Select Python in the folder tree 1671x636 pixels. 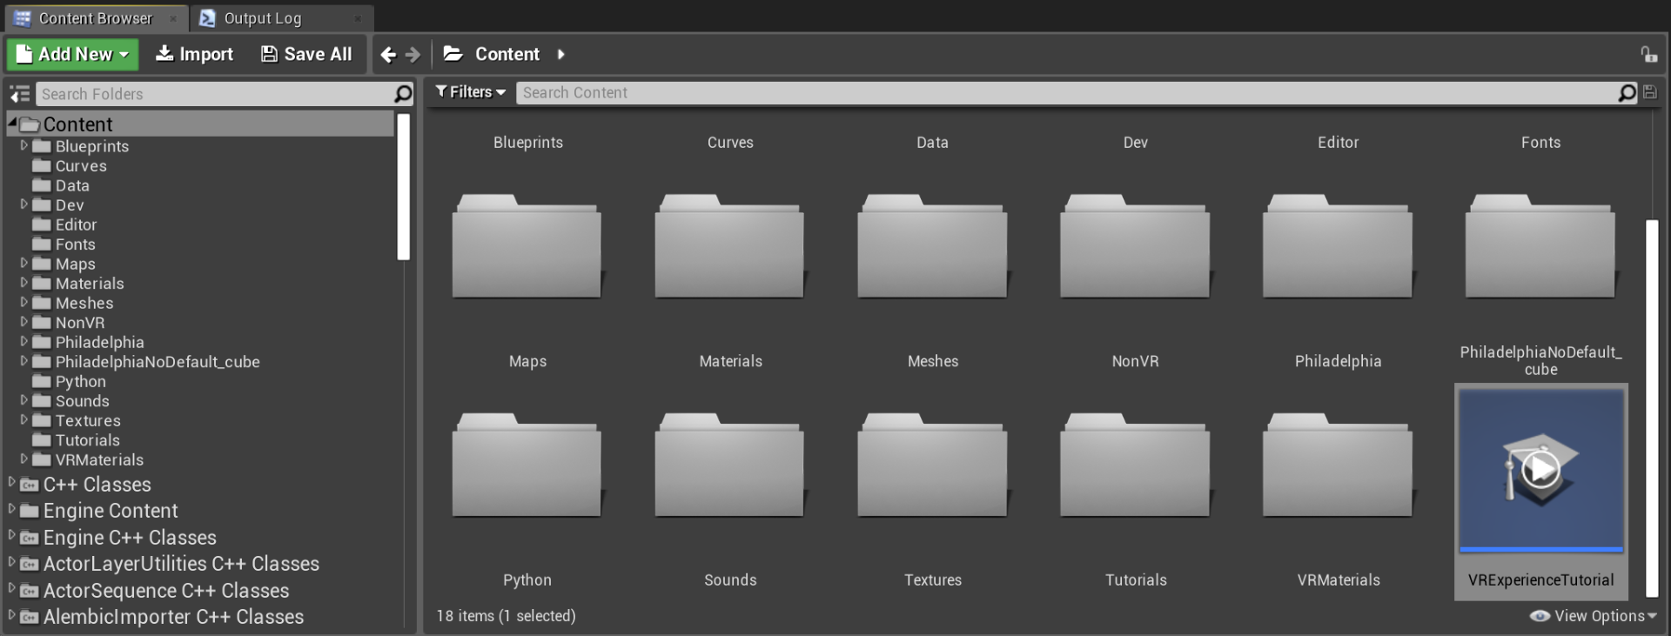[x=81, y=381]
